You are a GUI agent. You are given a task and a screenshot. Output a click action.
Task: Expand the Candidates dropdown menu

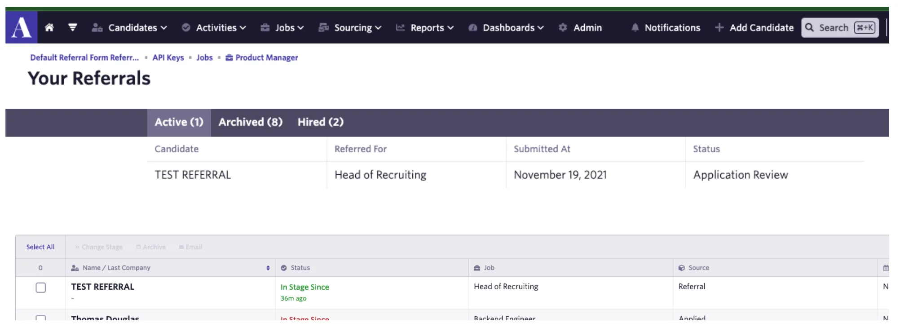click(129, 27)
